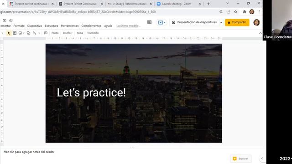Move presentation using the folder icon
This screenshot has height=164, width=292.
5,20
